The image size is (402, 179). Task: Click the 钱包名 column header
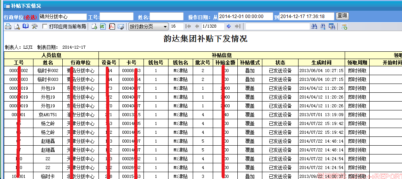[180, 62]
